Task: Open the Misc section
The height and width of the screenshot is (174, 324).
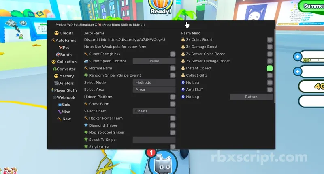Action: coord(64,112)
